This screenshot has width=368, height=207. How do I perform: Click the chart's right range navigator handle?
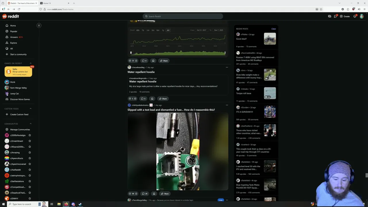click(225, 53)
